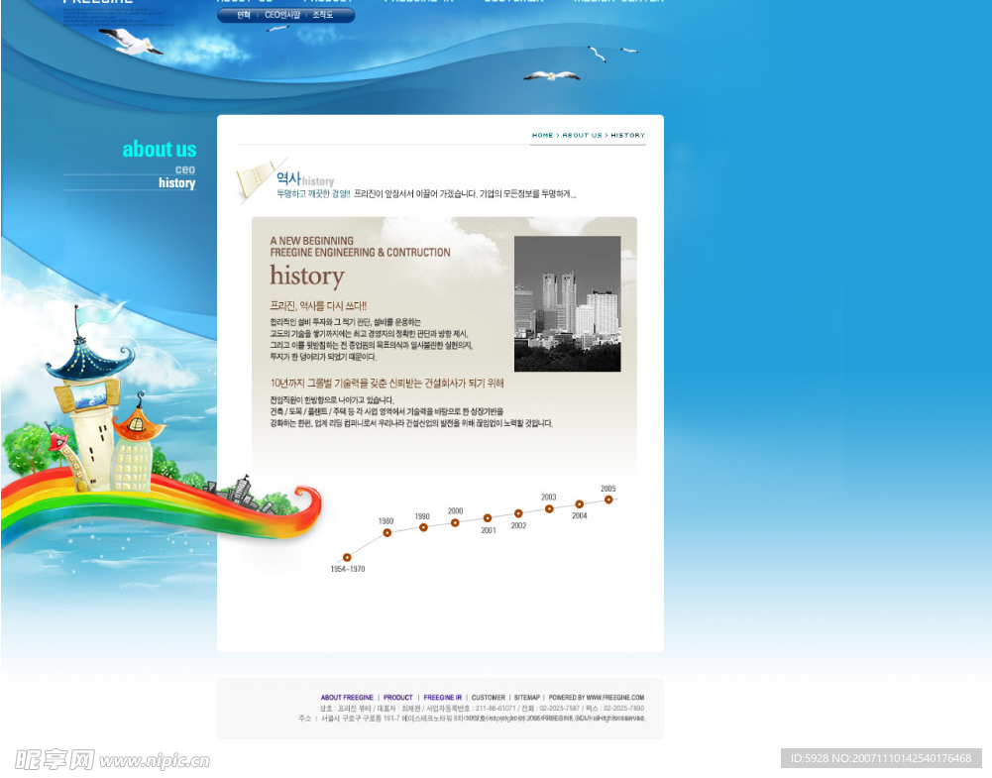
Task: Select the 2002 timeline point
Action: [518, 513]
